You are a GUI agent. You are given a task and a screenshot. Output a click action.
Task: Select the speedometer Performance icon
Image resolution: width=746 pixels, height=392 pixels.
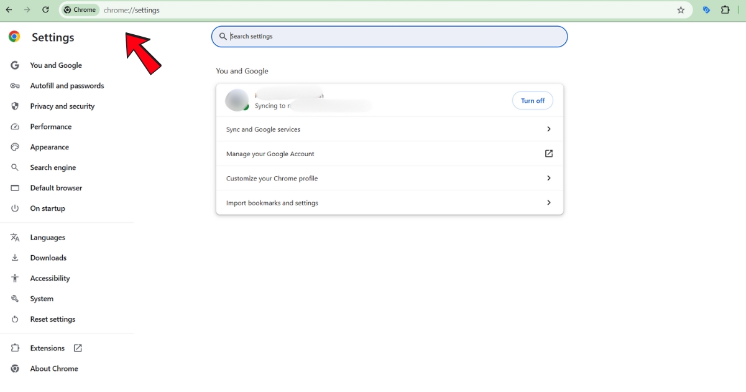click(14, 126)
